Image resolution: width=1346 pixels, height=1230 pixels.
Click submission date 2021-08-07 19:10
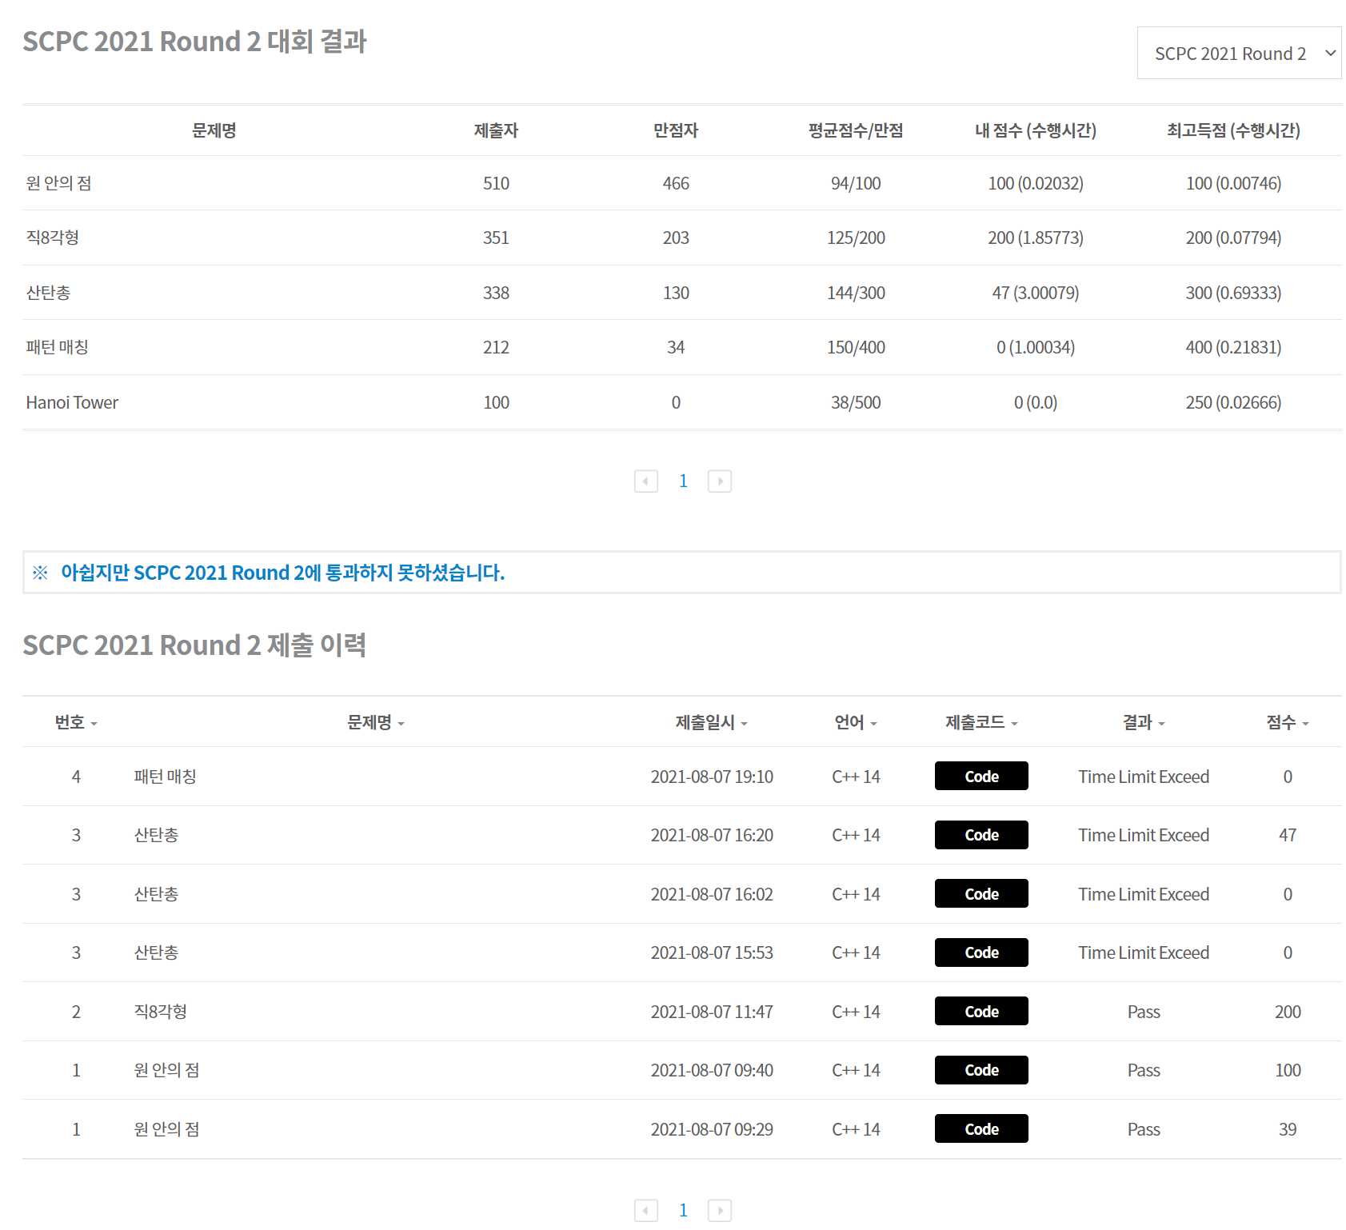point(712,777)
